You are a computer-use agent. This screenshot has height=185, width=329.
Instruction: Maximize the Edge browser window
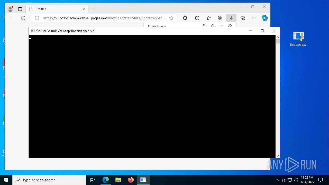[x=253, y=7]
